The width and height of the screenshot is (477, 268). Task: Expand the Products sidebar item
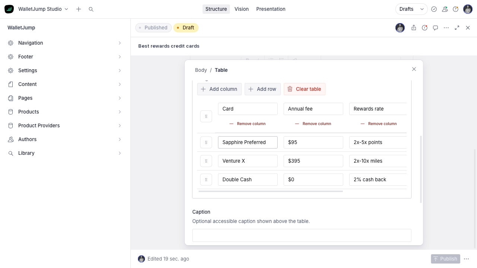coord(65,112)
